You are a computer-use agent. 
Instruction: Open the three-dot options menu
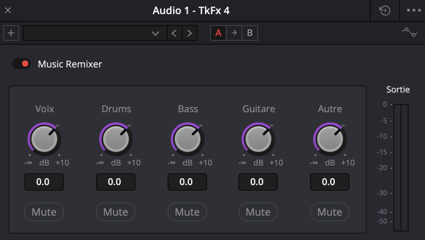pyautogui.click(x=414, y=10)
